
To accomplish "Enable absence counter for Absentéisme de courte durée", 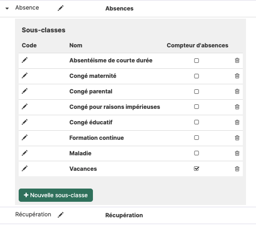I will [x=196, y=61].
